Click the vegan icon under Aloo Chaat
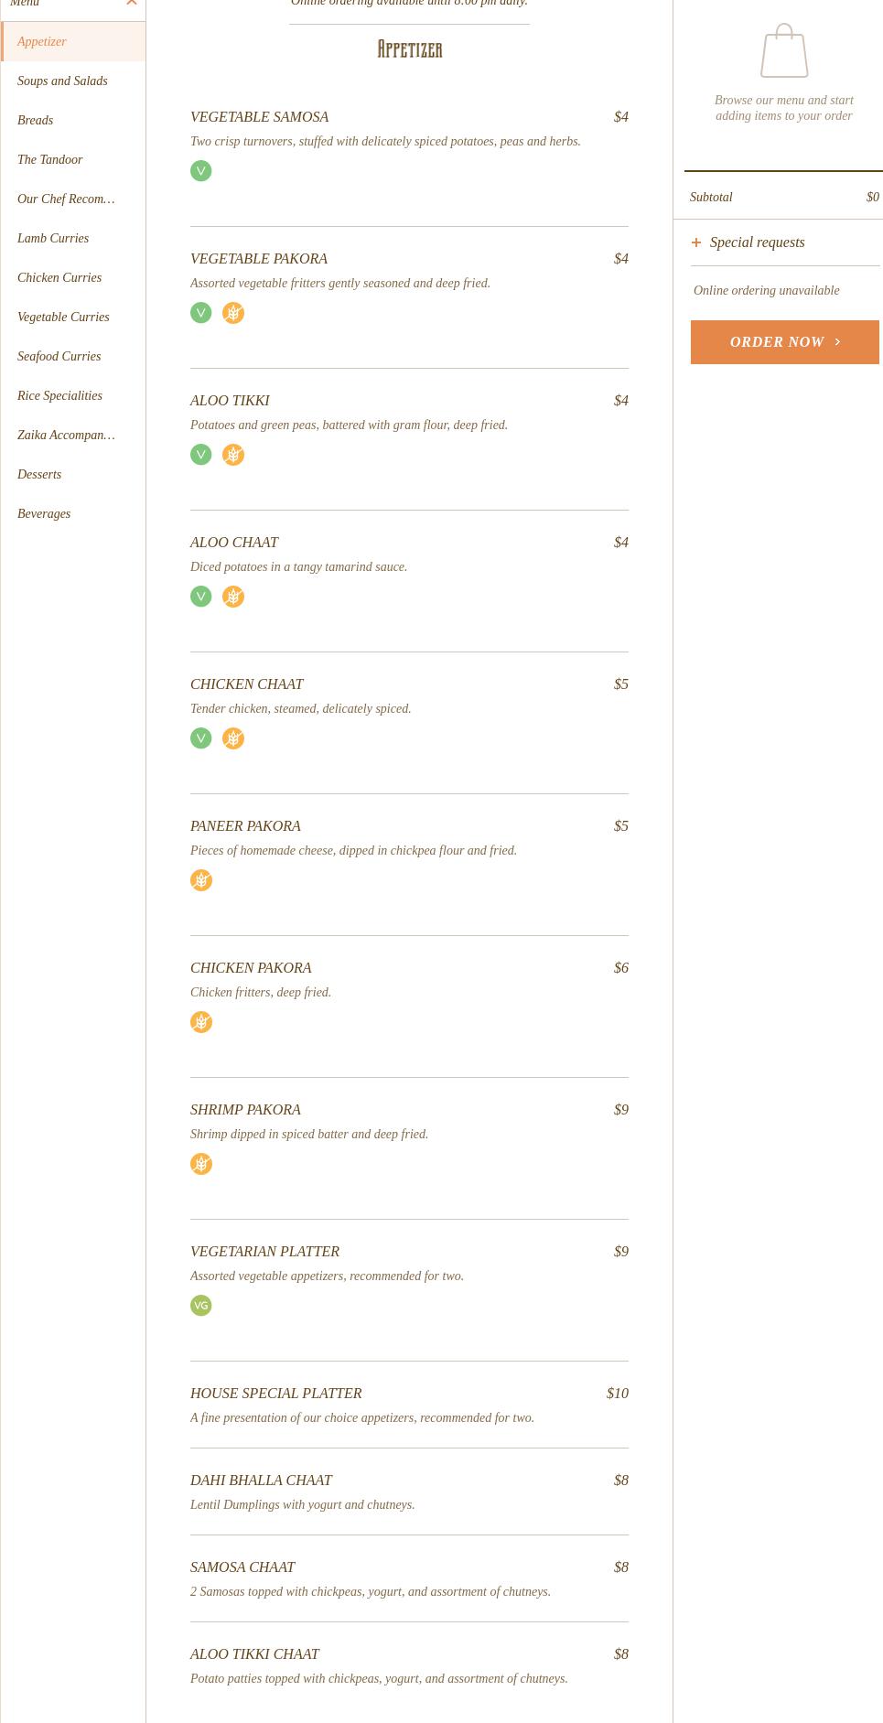The width and height of the screenshot is (883, 1723). tap(200, 597)
